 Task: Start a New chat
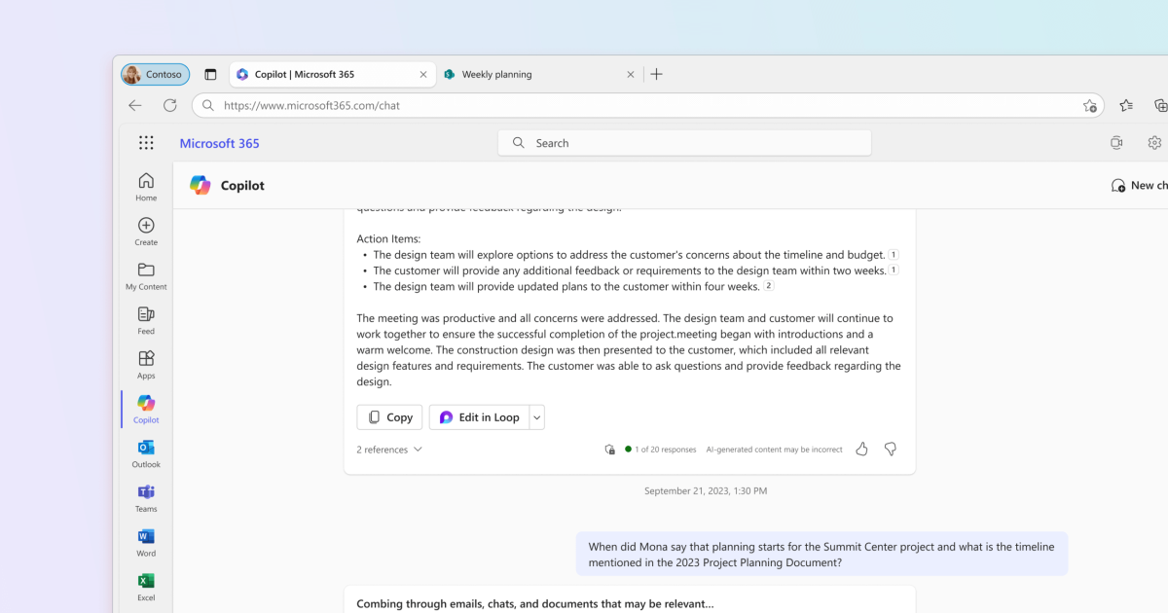[x=1140, y=185]
